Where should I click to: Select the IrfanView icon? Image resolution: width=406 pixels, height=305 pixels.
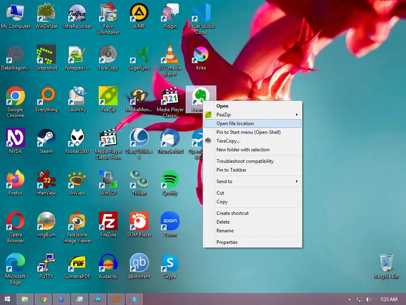46,183
